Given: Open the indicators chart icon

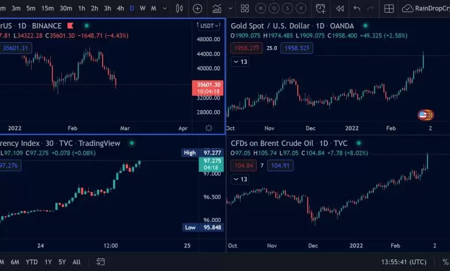Looking at the screenshot, I should 217,9.
